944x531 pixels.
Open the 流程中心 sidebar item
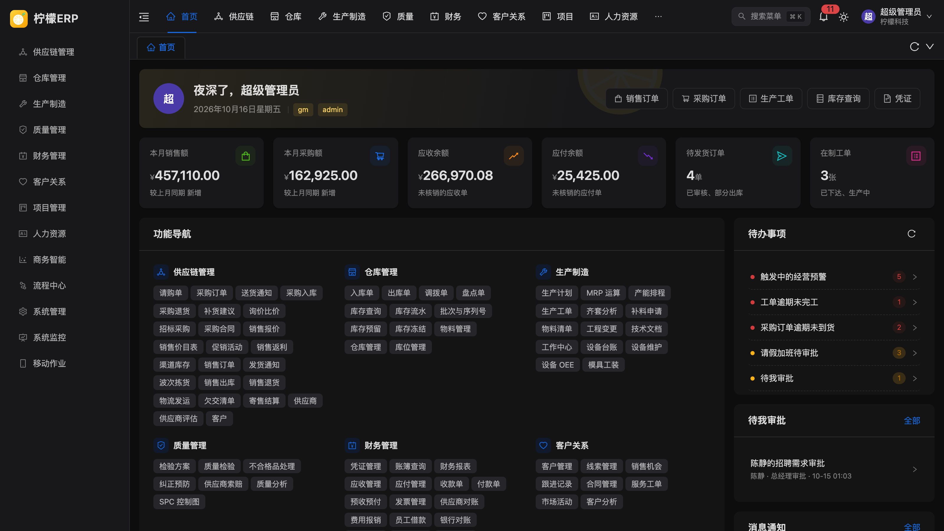[x=49, y=286]
